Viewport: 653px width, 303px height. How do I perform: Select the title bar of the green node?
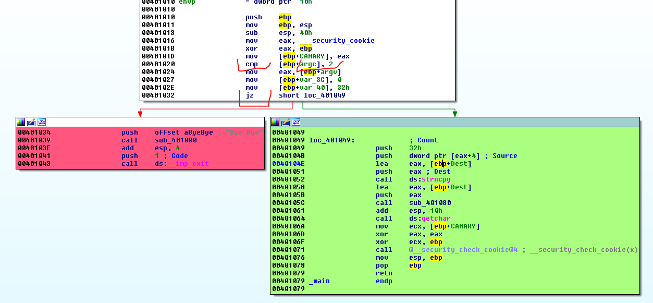point(469,122)
